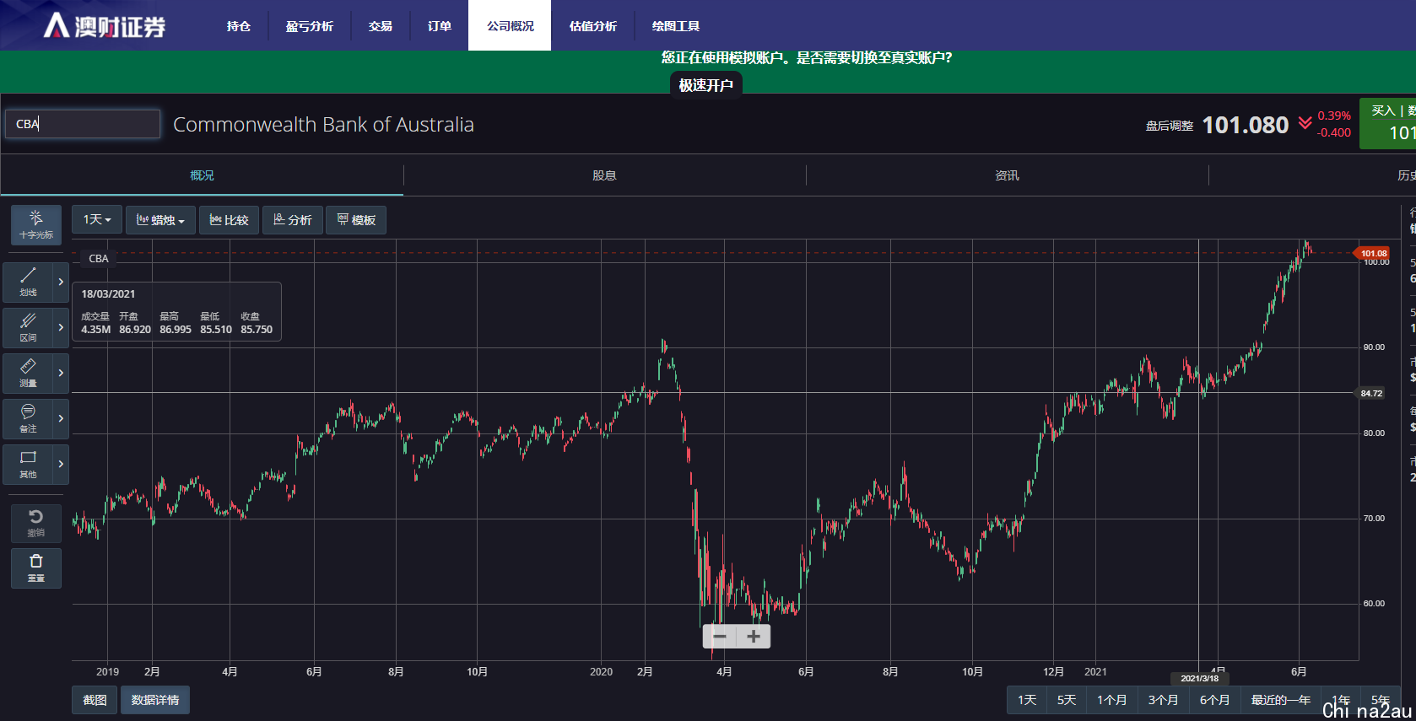Click the trash reset (重置) button
1416x721 pixels.
36,568
